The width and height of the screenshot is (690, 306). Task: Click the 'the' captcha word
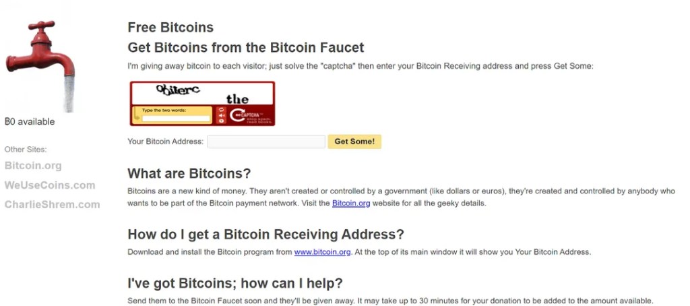[238, 99]
